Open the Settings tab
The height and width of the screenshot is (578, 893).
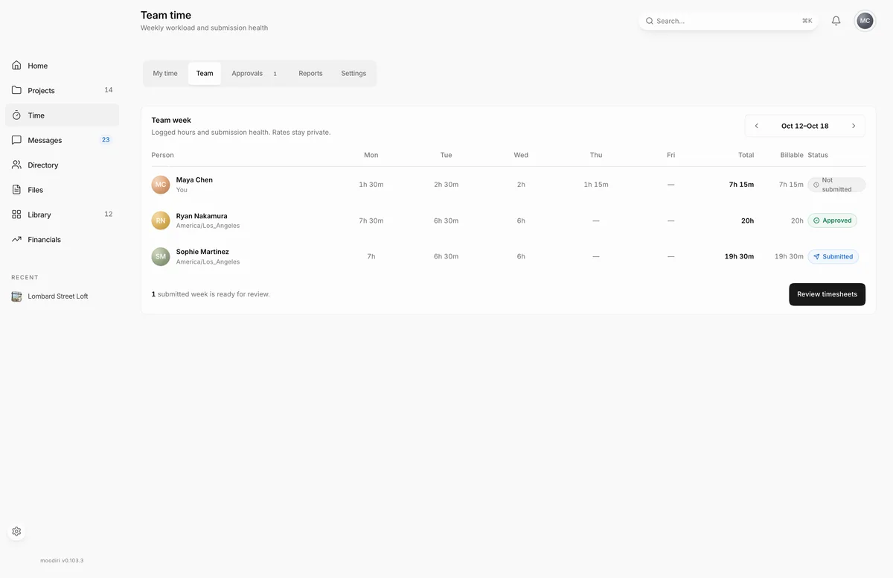353,74
